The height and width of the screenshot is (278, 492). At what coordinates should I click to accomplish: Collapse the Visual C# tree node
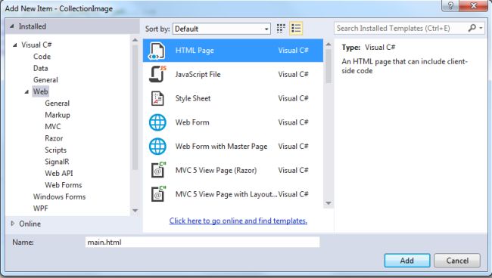(14, 45)
